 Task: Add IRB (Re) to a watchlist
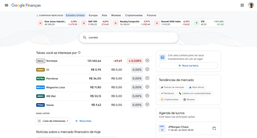pos(147,96)
